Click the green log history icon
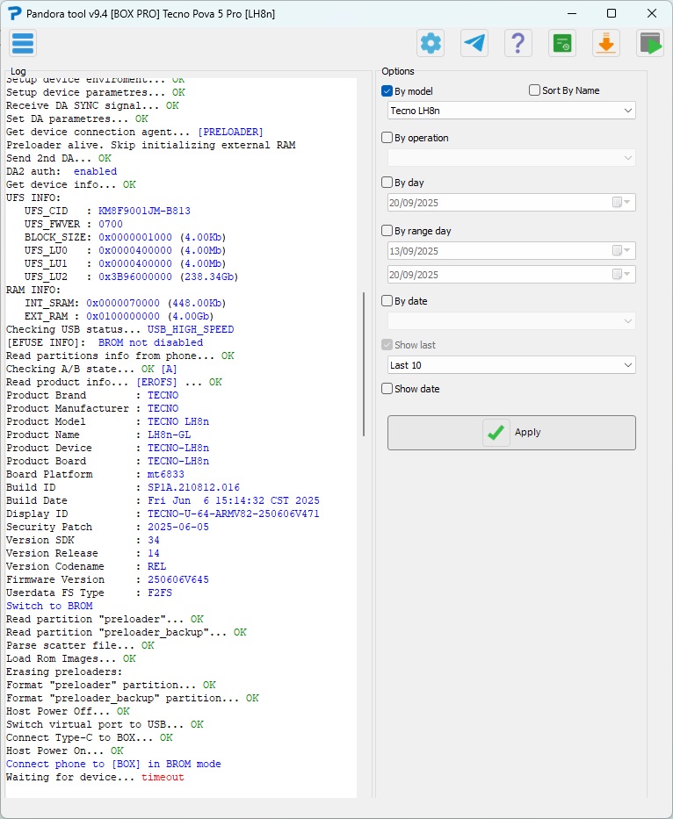Viewport: 673px width, 819px height. point(562,43)
